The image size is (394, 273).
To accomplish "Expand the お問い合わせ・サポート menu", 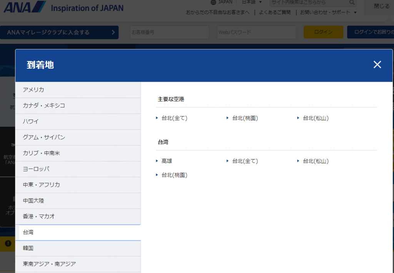I will pos(326,12).
